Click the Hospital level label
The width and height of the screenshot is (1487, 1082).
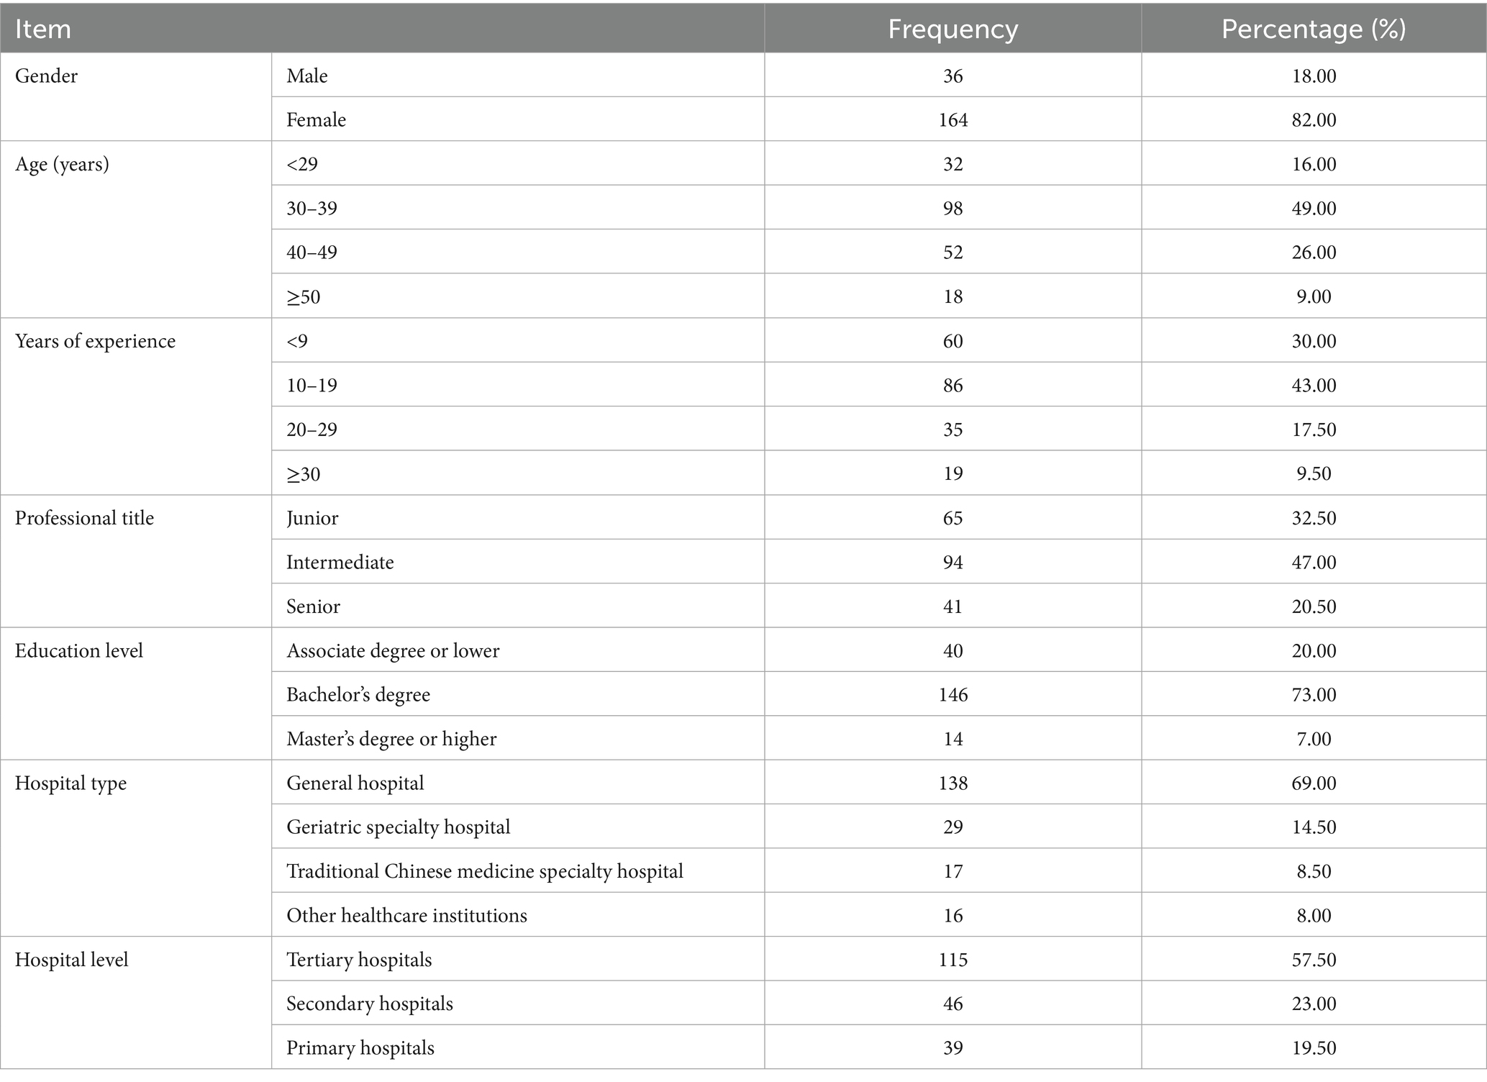pos(71,960)
